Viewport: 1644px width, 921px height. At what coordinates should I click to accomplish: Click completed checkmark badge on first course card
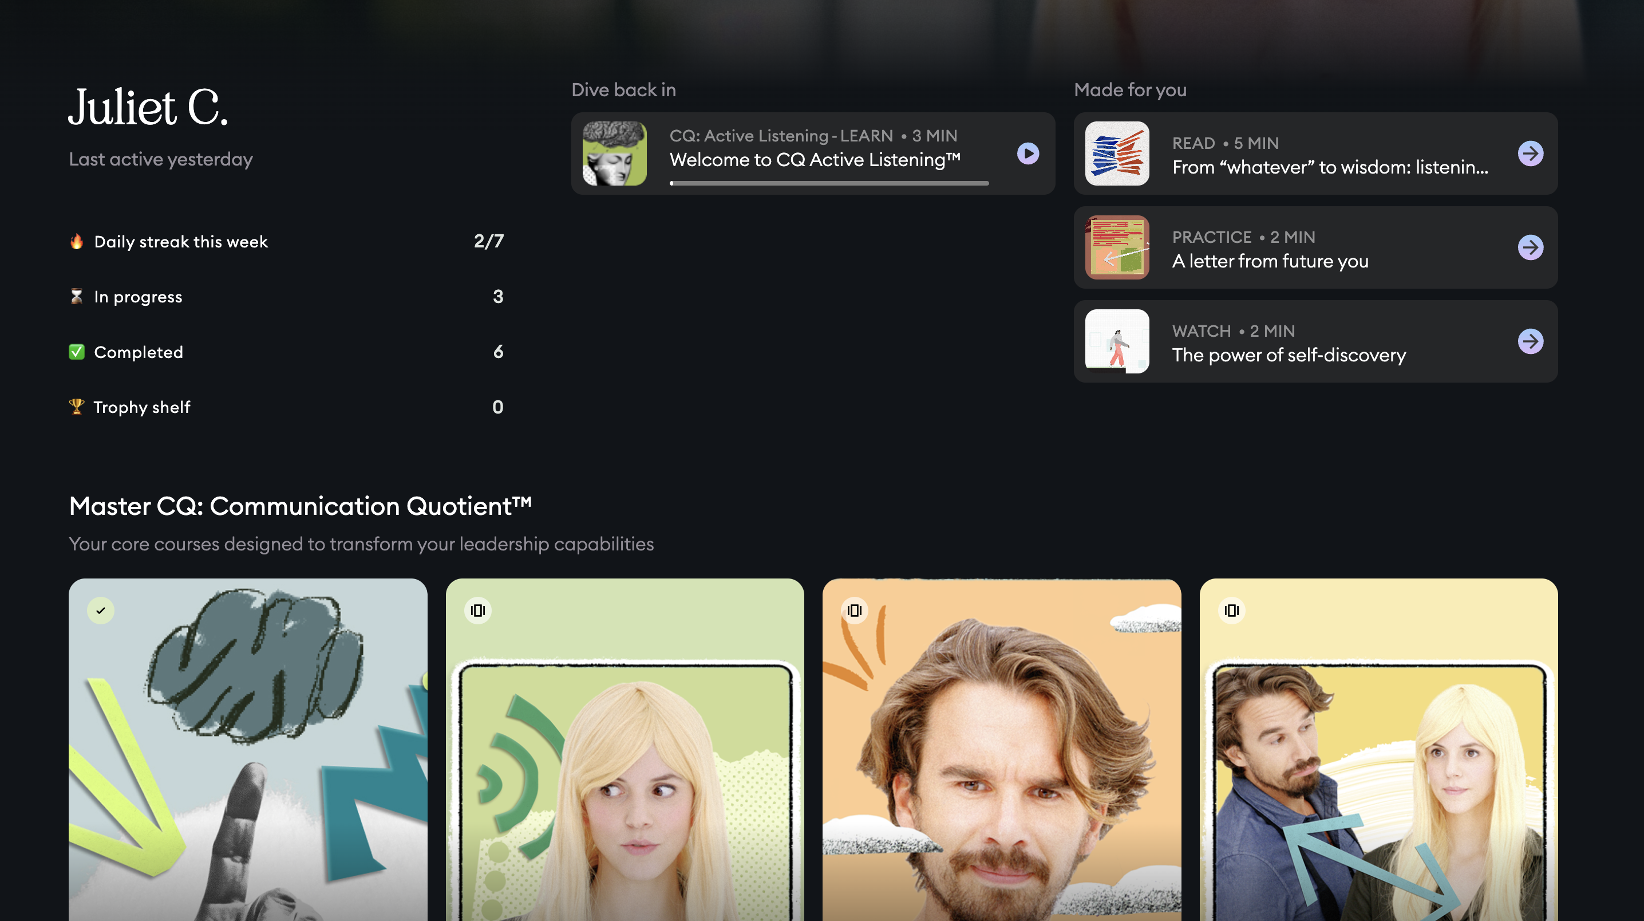(101, 611)
